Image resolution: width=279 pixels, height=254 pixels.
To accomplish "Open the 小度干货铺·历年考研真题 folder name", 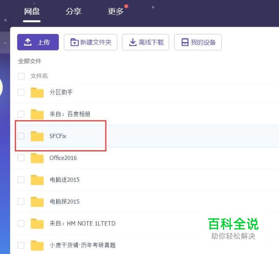I will pyautogui.click(x=82, y=245).
